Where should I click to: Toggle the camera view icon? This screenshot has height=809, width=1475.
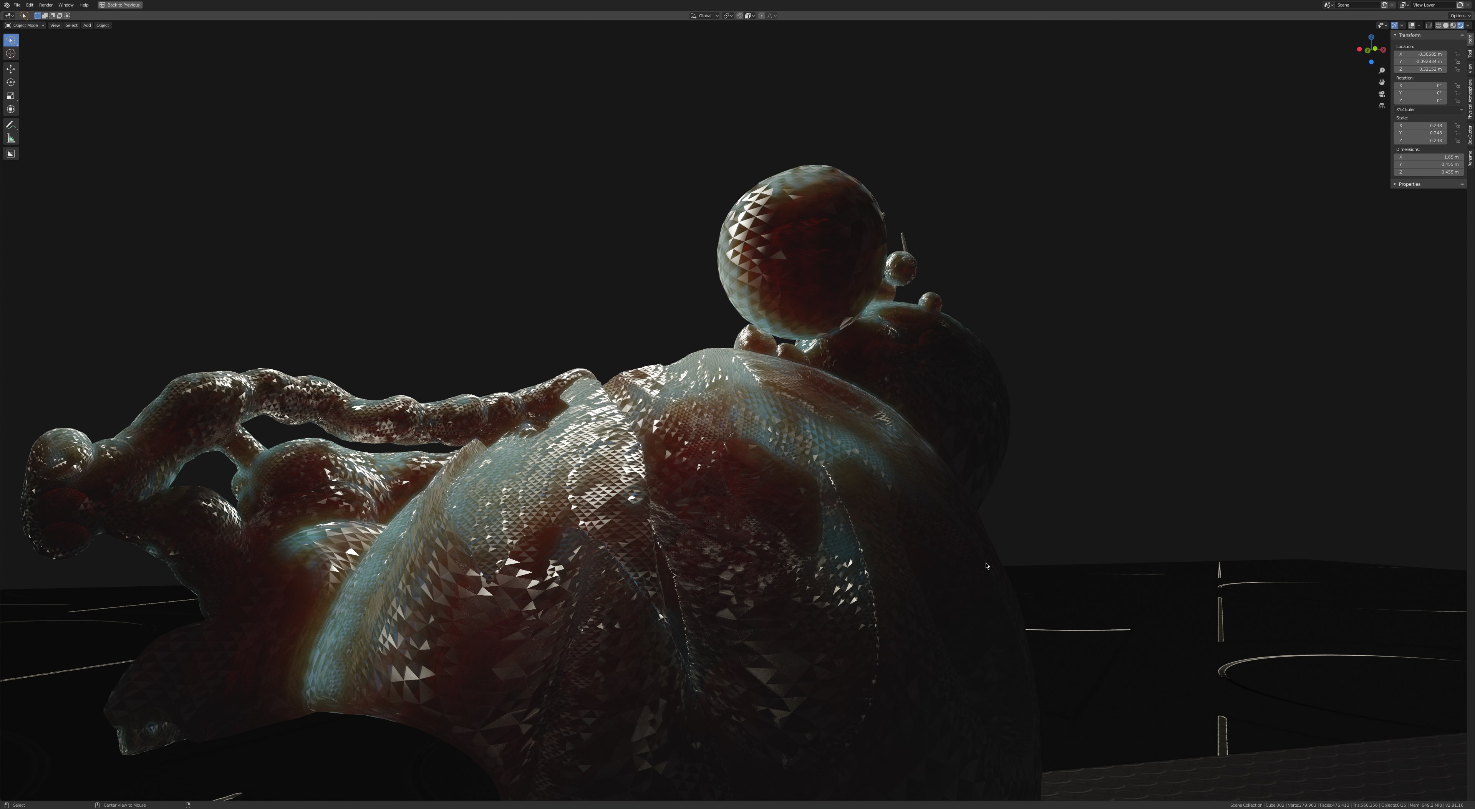(x=1382, y=94)
